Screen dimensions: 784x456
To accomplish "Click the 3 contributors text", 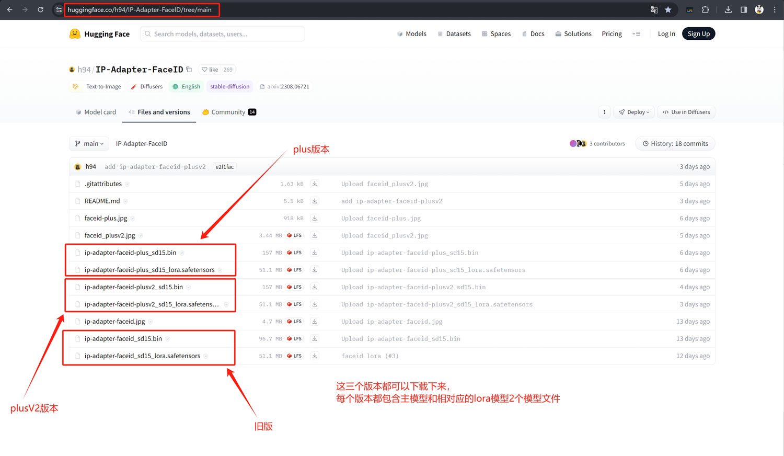I will tap(607, 143).
